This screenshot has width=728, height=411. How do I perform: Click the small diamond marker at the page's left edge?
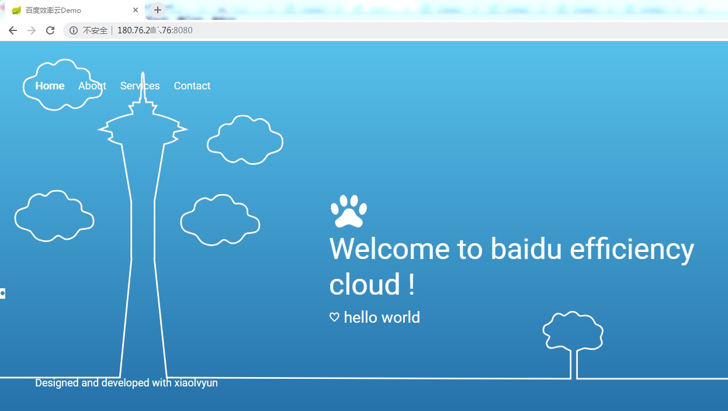tap(2, 293)
